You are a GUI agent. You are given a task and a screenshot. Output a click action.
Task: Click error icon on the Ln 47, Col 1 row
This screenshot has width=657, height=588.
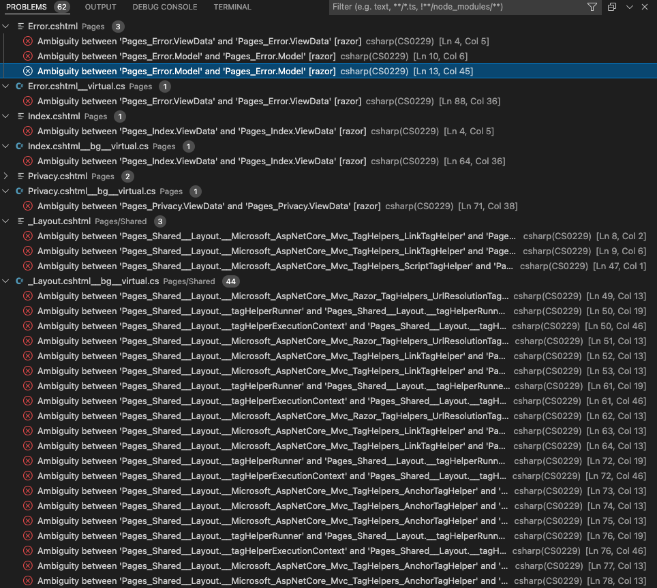[x=28, y=266]
